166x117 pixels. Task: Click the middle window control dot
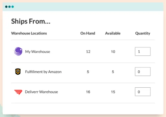(9, 7)
